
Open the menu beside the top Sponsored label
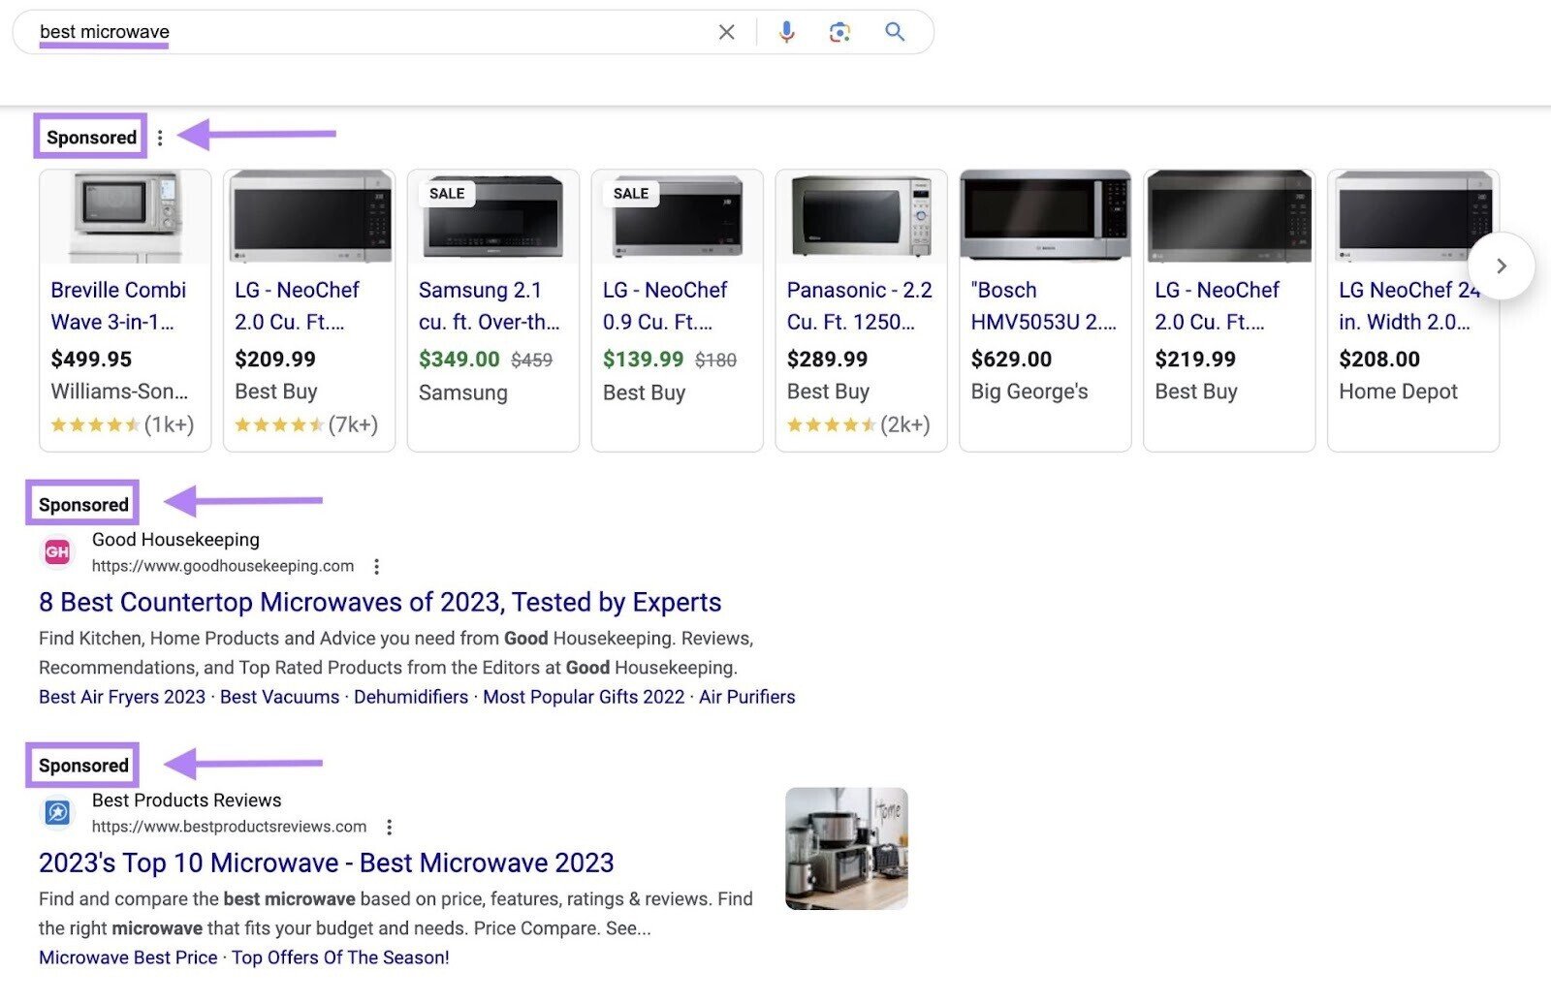[160, 138]
